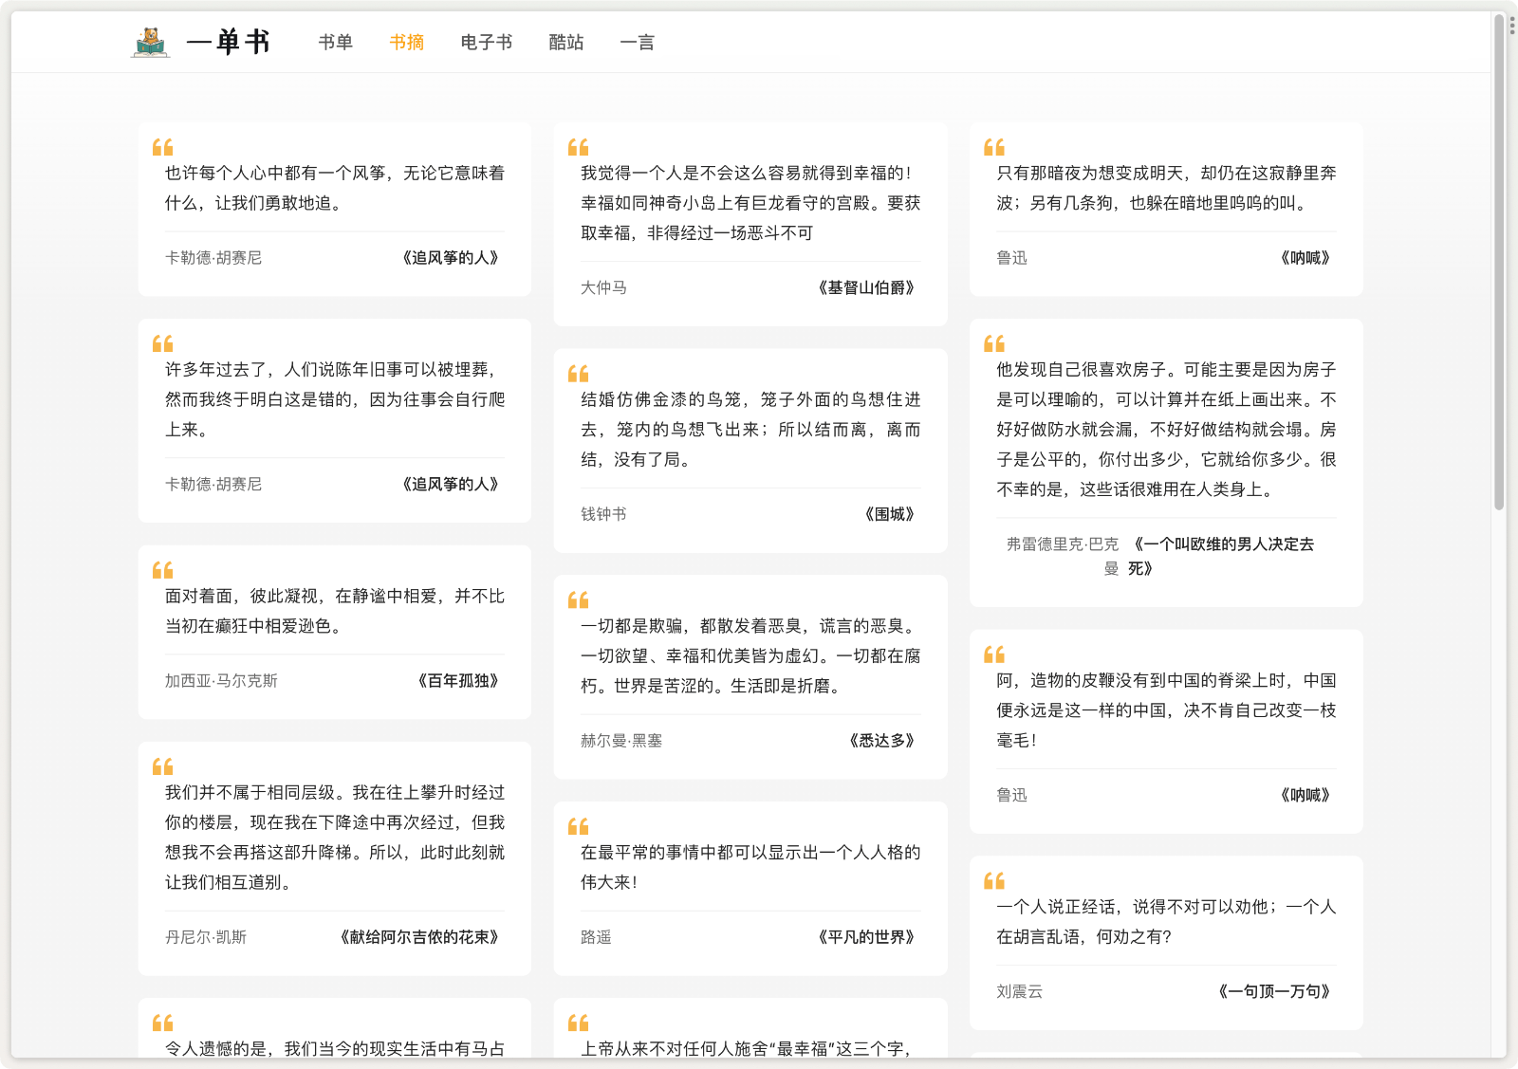The image size is (1518, 1069).
Task: Navigate to the 酷站 page
Action: [566, 42]
